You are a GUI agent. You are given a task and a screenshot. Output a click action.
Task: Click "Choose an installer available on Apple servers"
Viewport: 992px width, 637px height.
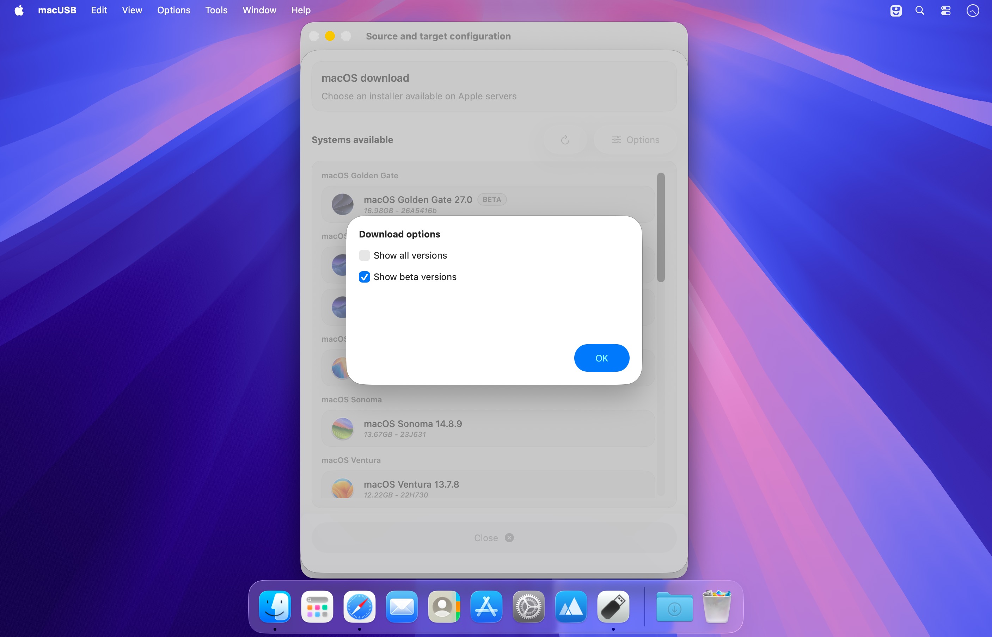click(x=419, y=96)
